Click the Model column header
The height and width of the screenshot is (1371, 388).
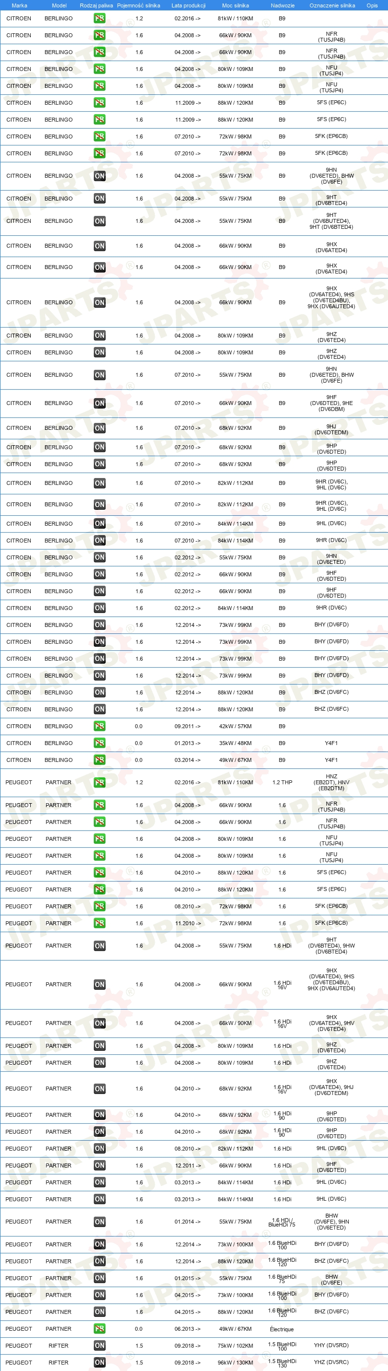point(59,5)
